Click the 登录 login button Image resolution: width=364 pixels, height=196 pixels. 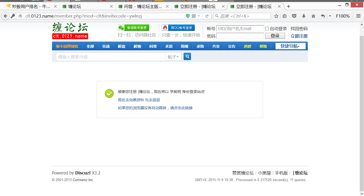(275, 36)
